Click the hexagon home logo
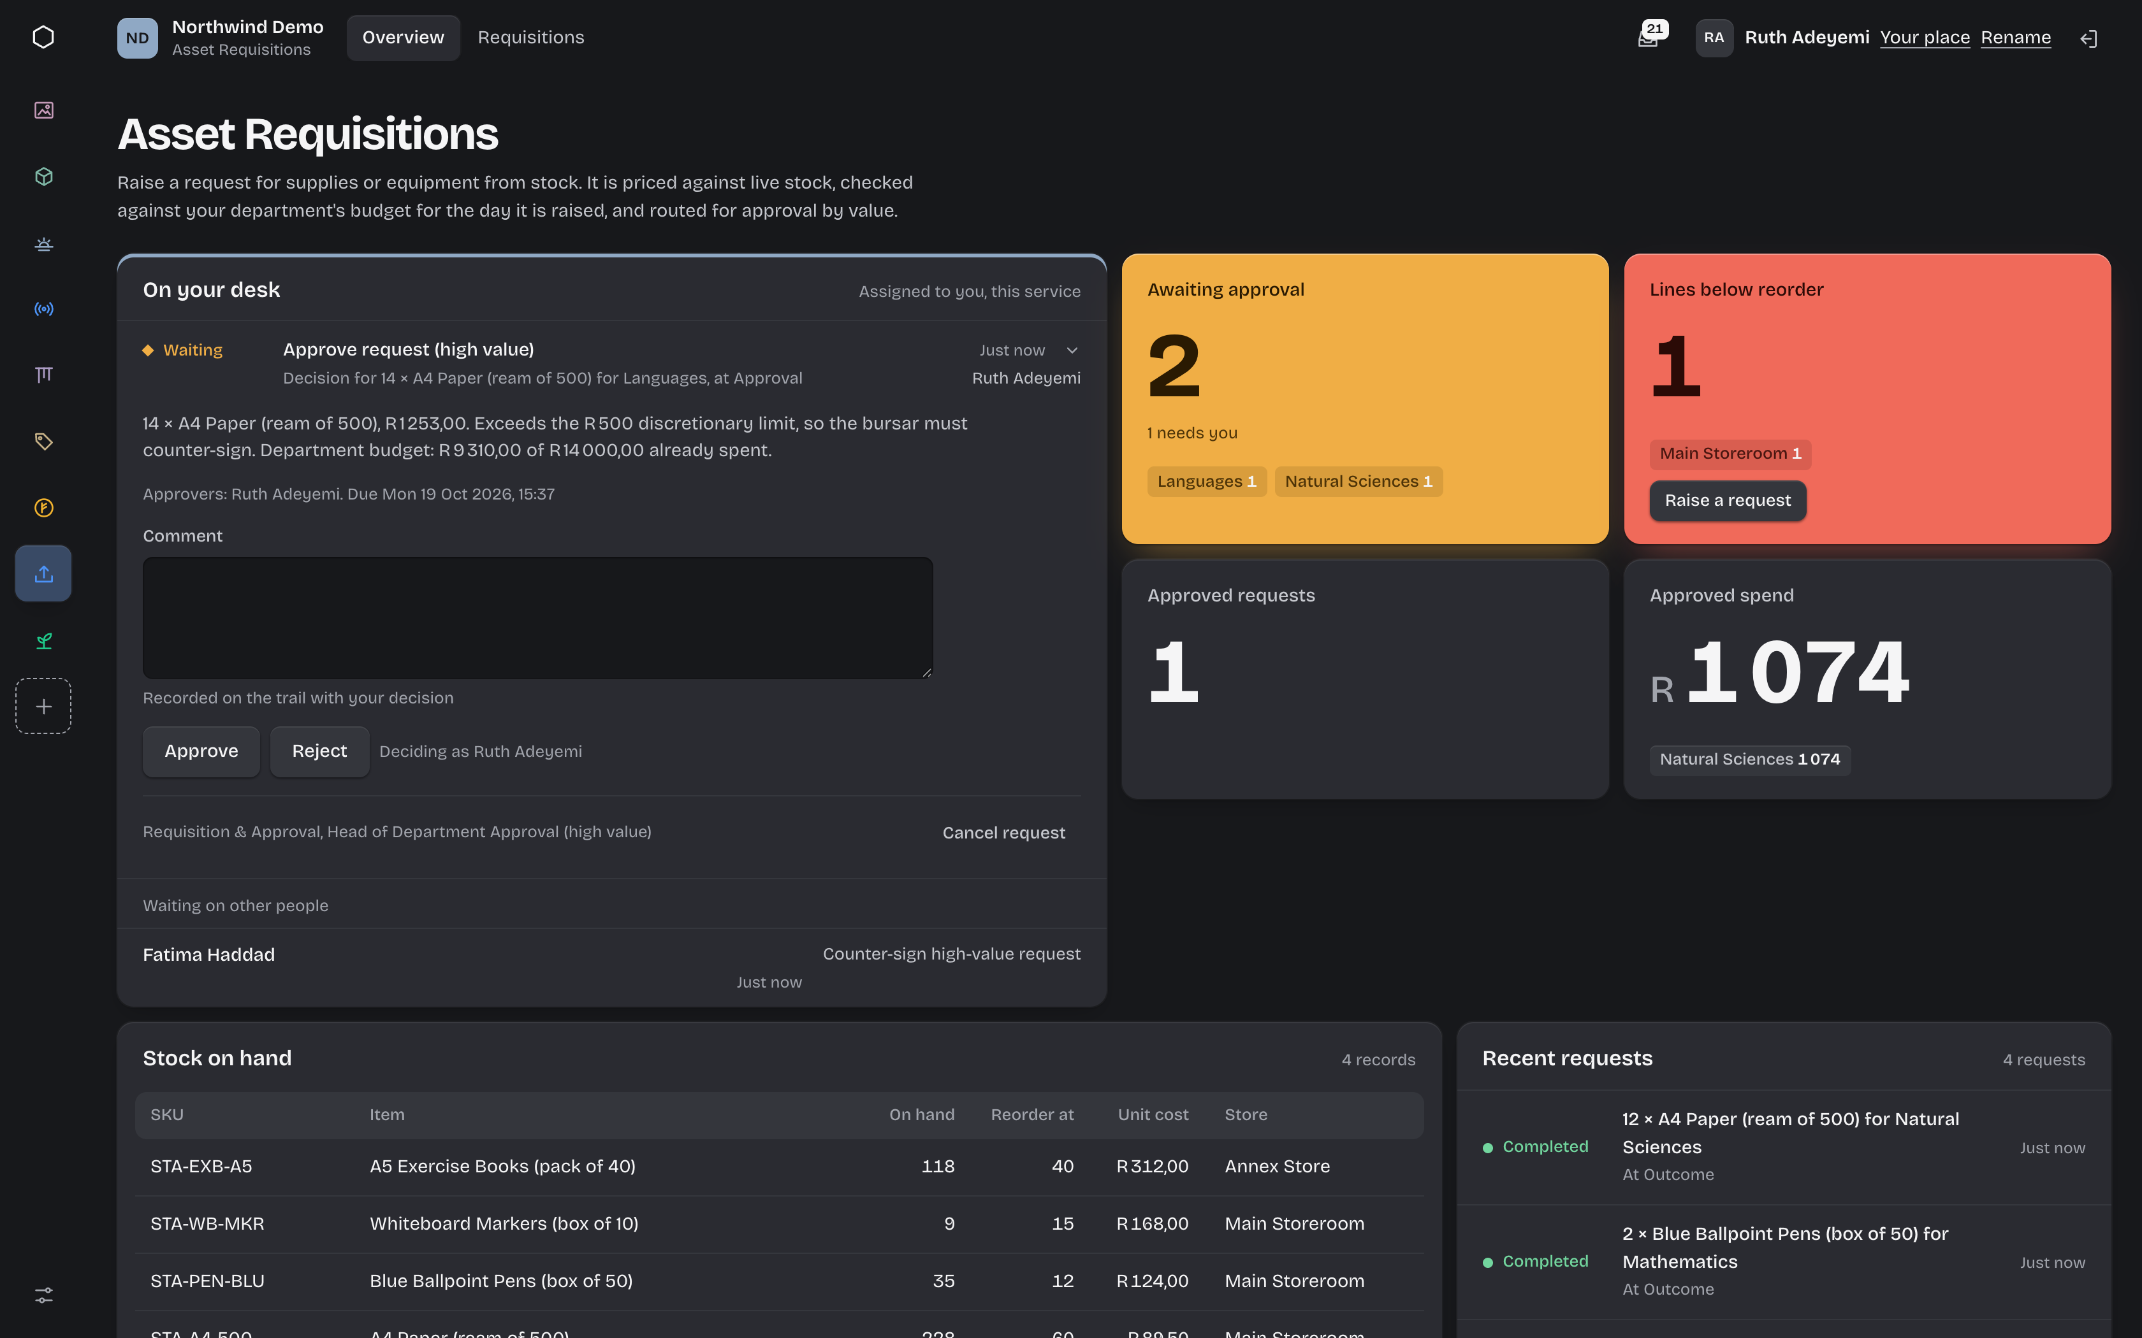This screenshot has width=2142, height=1338. (43, 37)
